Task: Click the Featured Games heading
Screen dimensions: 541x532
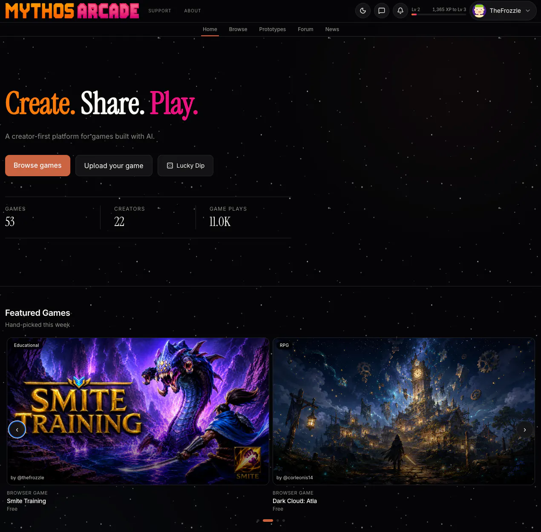Action: tap(37, 313)
